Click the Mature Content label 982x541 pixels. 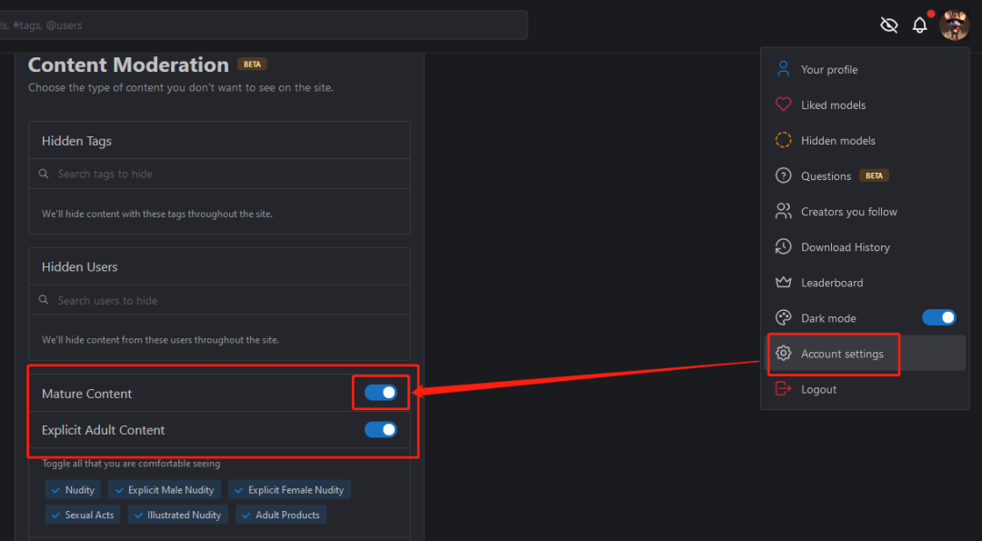pos(87,394)
